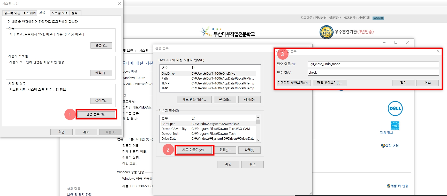Minimize the System control panel window
The height and width of the screenshot is (196, 447).
tap(384, 42)
